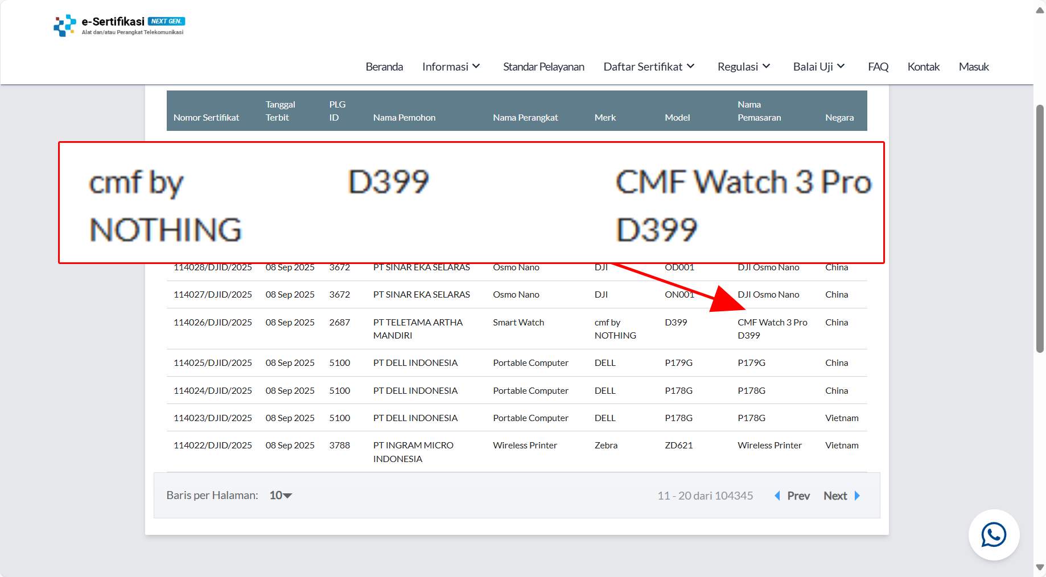1046x577 pixels.
Task: Click the Baris per Halaman label
Action: [x=212, y=495]
